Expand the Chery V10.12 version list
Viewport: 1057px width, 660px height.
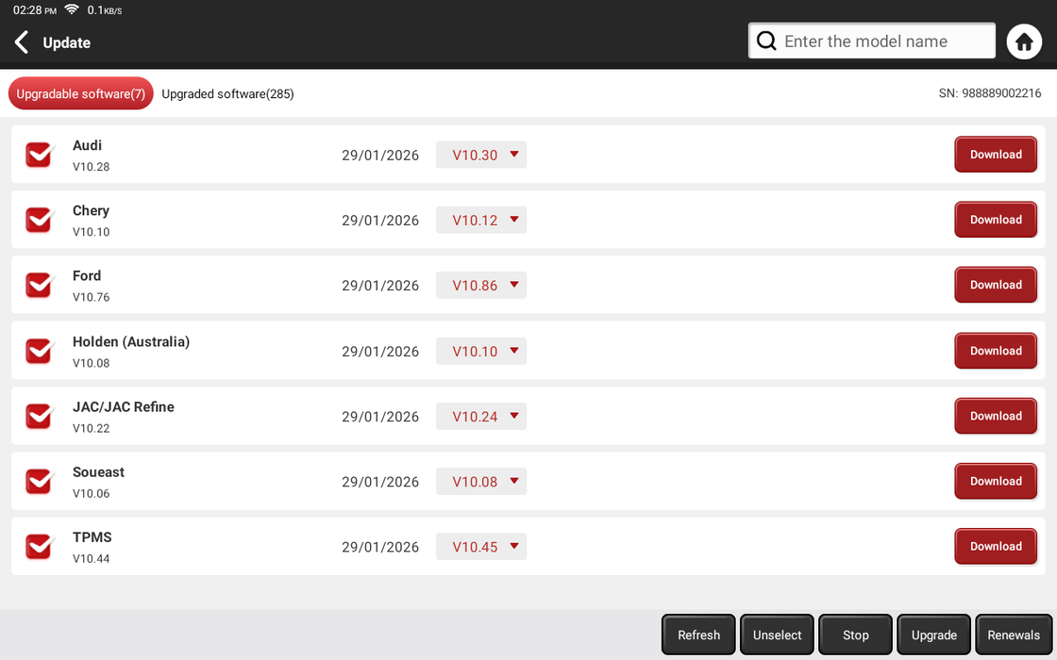point(481,220)
